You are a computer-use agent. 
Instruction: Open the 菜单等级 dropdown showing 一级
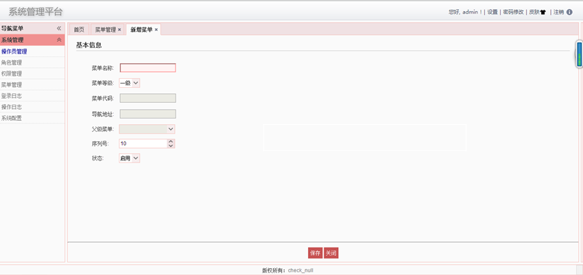(x=130, y=83)
